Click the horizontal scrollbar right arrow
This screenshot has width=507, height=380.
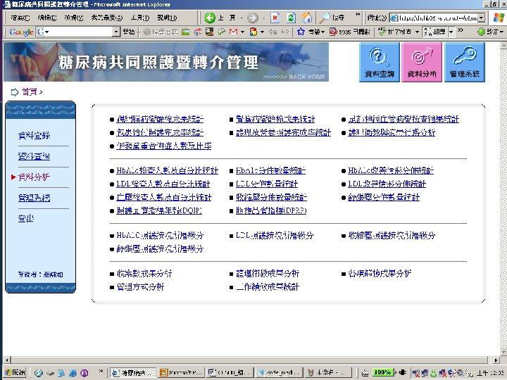(496, 360)
